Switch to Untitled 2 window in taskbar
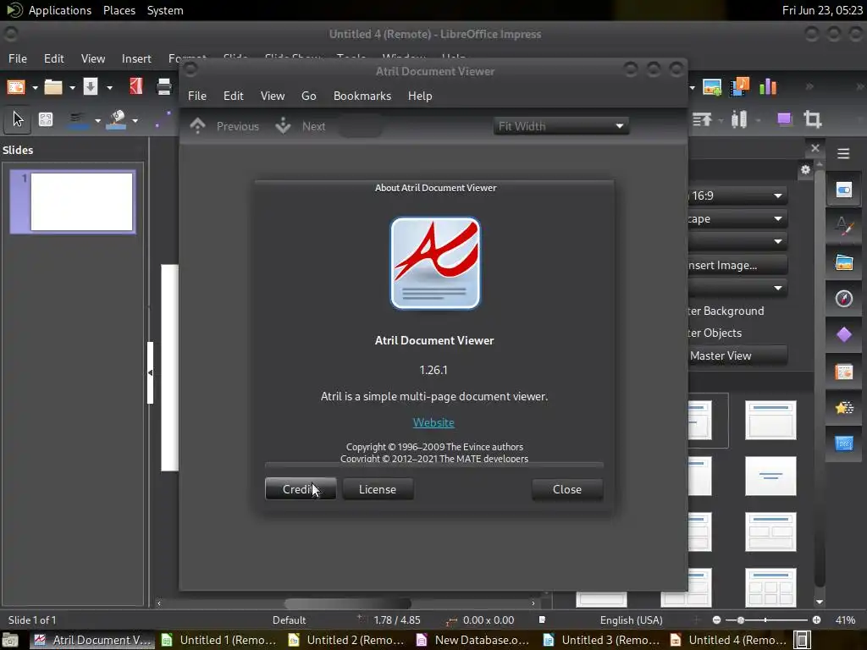Image resolution: width=867 pixels, height=650 pixels. point(348,640)
